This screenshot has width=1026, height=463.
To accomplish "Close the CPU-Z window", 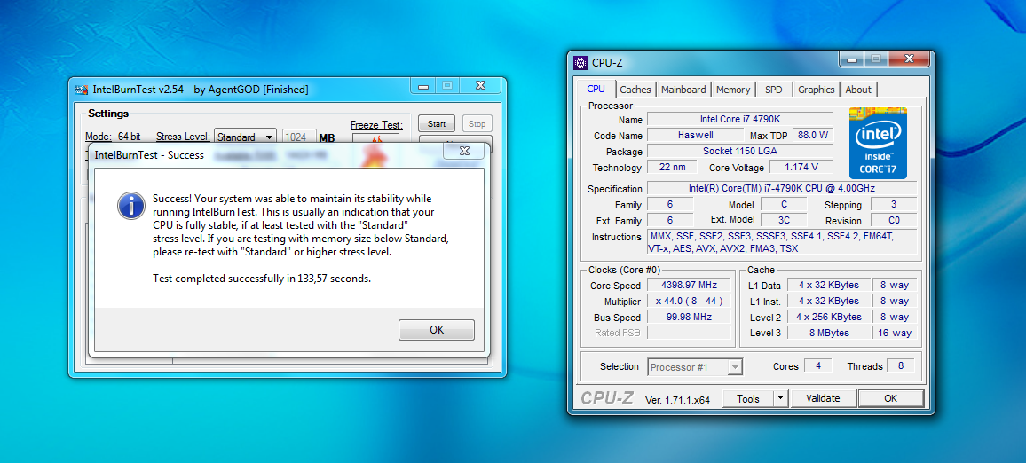I will coord(909,60).
